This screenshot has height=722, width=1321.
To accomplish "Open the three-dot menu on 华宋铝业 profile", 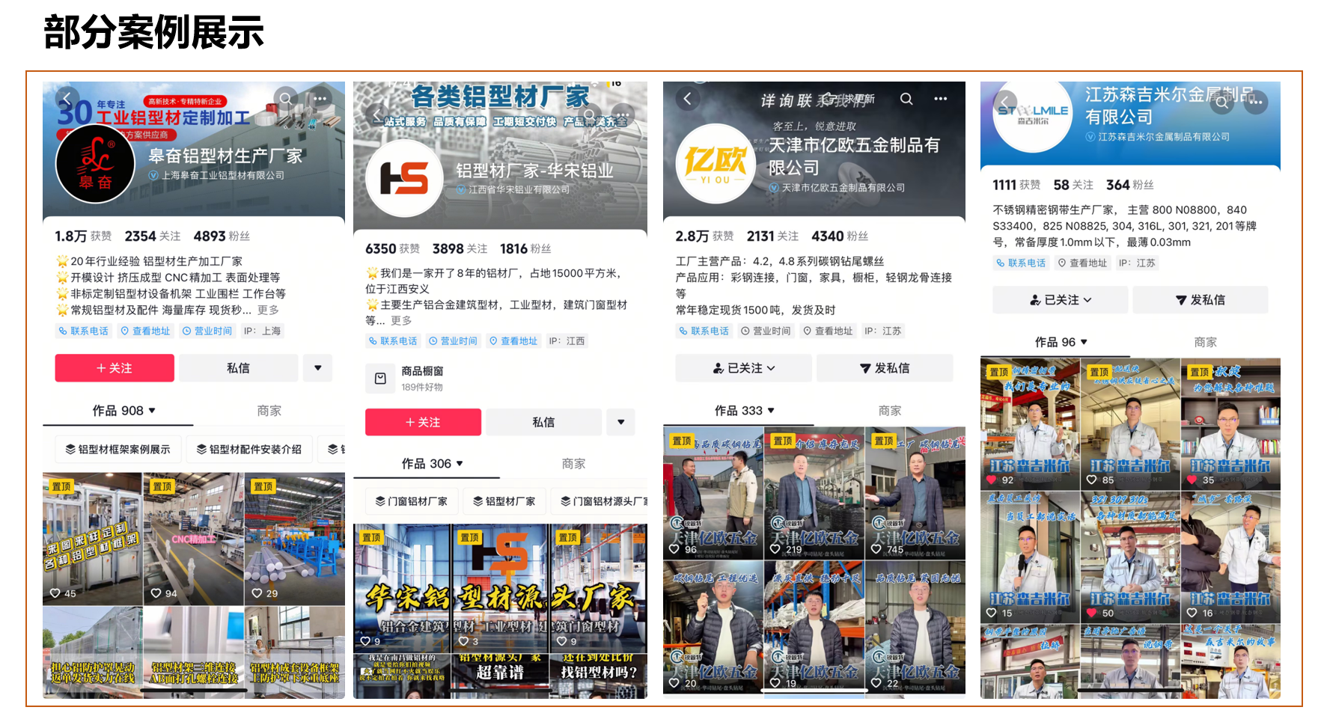I will point(623,114).
